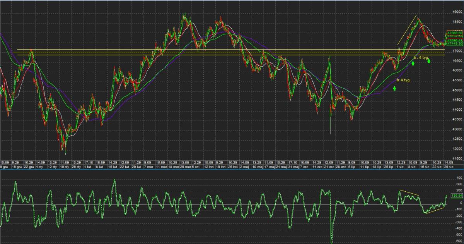Grab the divider between price and oscillator panes
This screenshot has width=464, height=244.
tap(232, 169)
